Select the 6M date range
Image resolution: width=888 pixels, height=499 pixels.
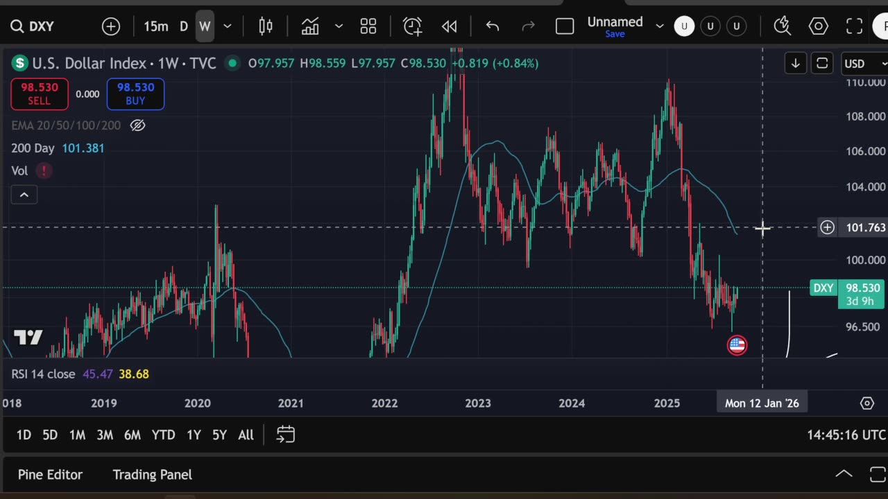[x=133, y=435]
